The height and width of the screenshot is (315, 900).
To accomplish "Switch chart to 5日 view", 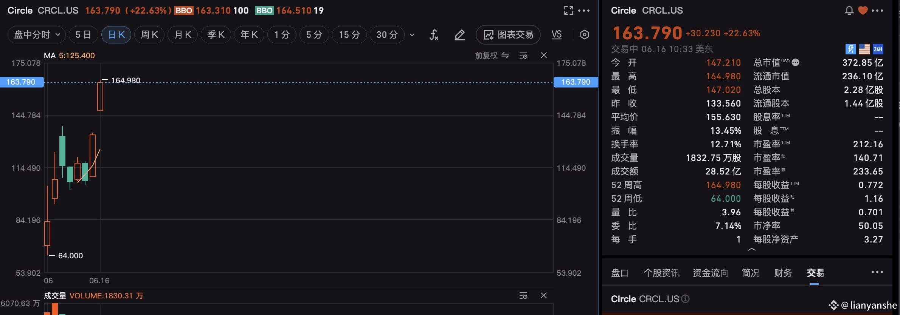I will (83, 35).
